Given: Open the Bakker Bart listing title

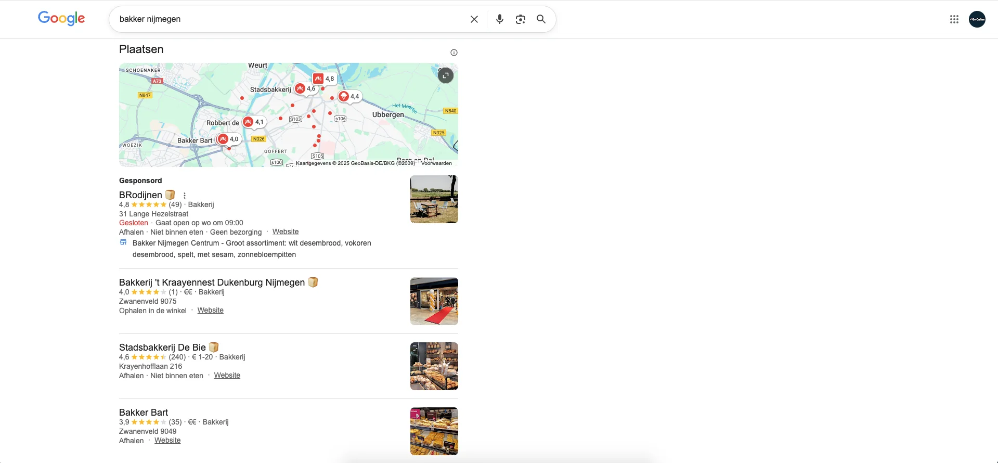Looking at the screenshot, I should (144, 413).
